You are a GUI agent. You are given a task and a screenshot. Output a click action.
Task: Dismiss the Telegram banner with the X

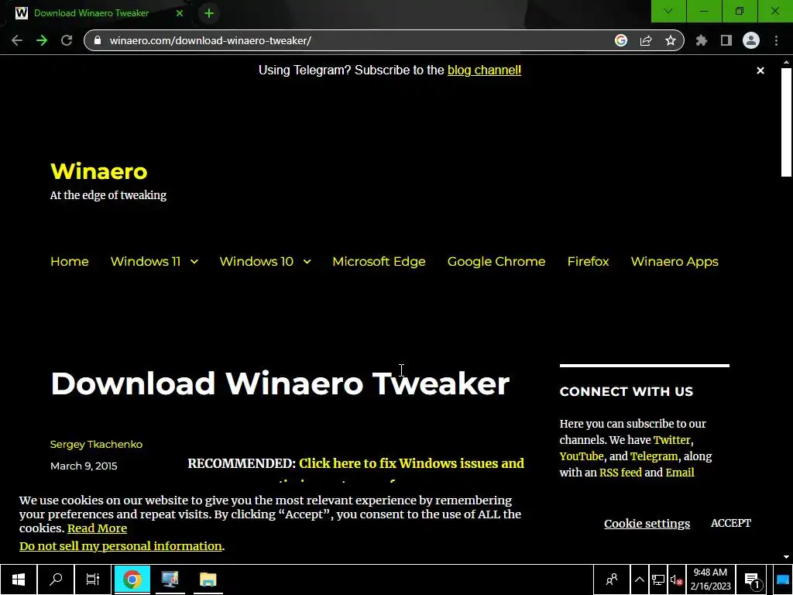pos(760,71)
